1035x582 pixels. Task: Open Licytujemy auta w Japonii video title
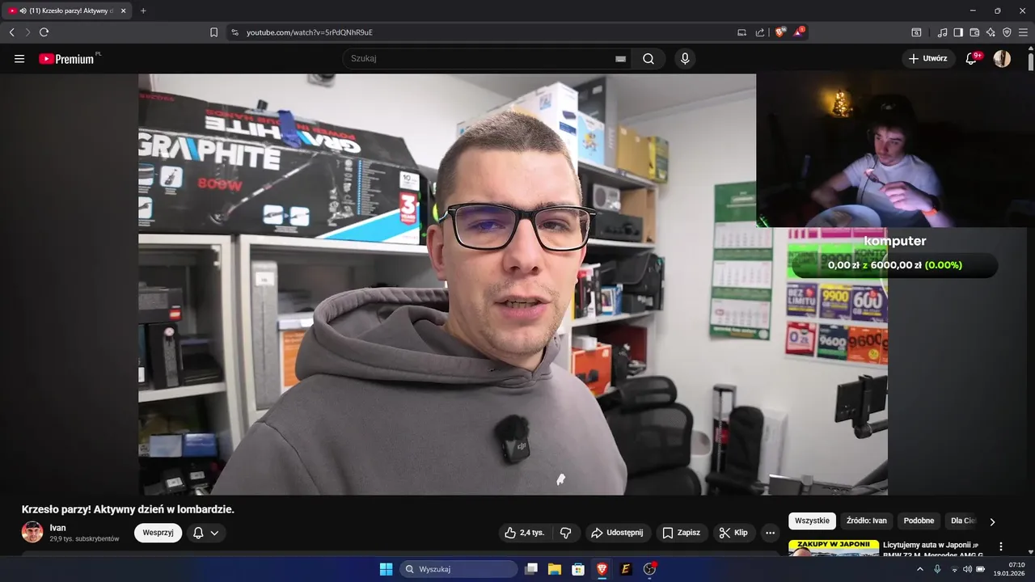[x=933, y=550]
